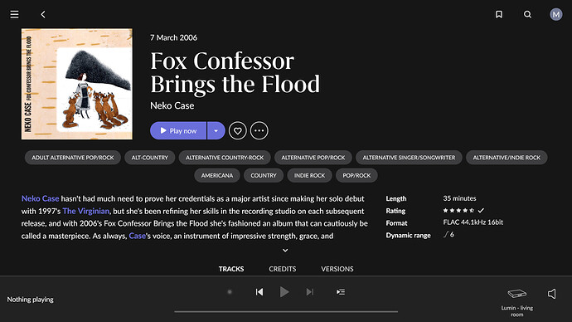Click the FLAC 44.1kHz 16bit format text
The image size is (572, 322).
point(473,222)
